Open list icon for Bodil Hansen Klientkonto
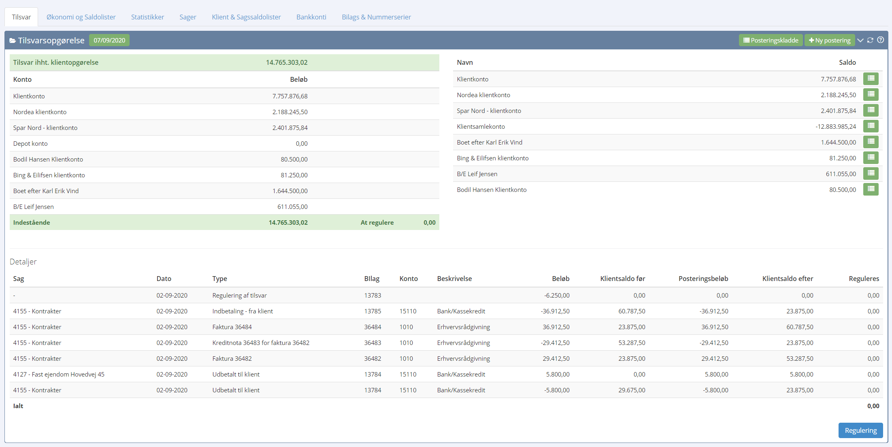Screen dimensions: 892x447 (x=871, y=189)
